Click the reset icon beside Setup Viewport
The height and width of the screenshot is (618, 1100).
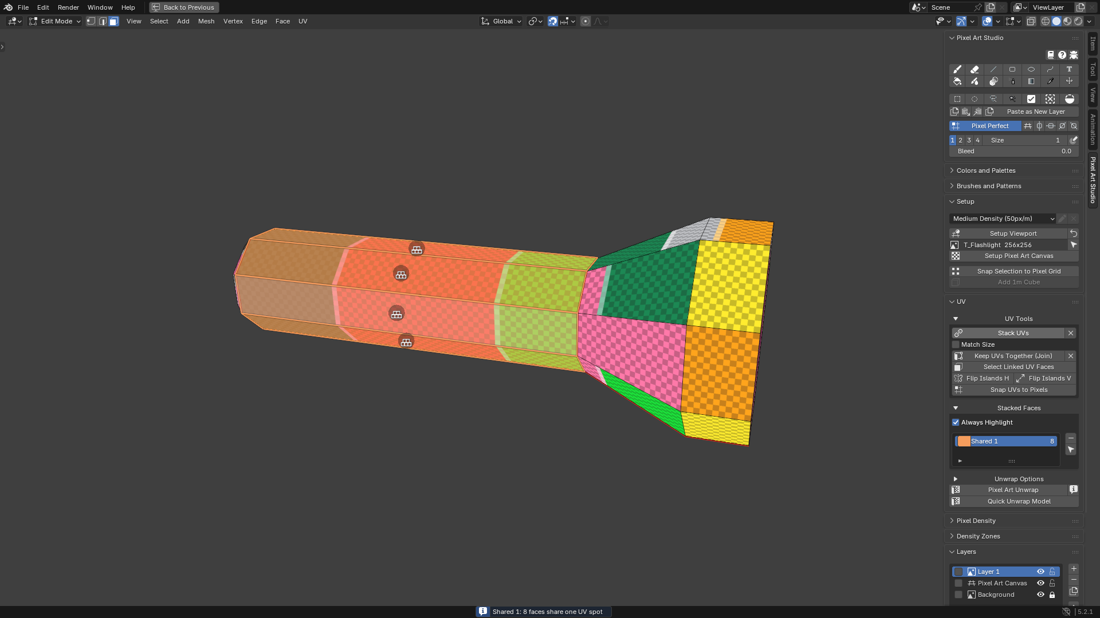tap(1074, 233)
